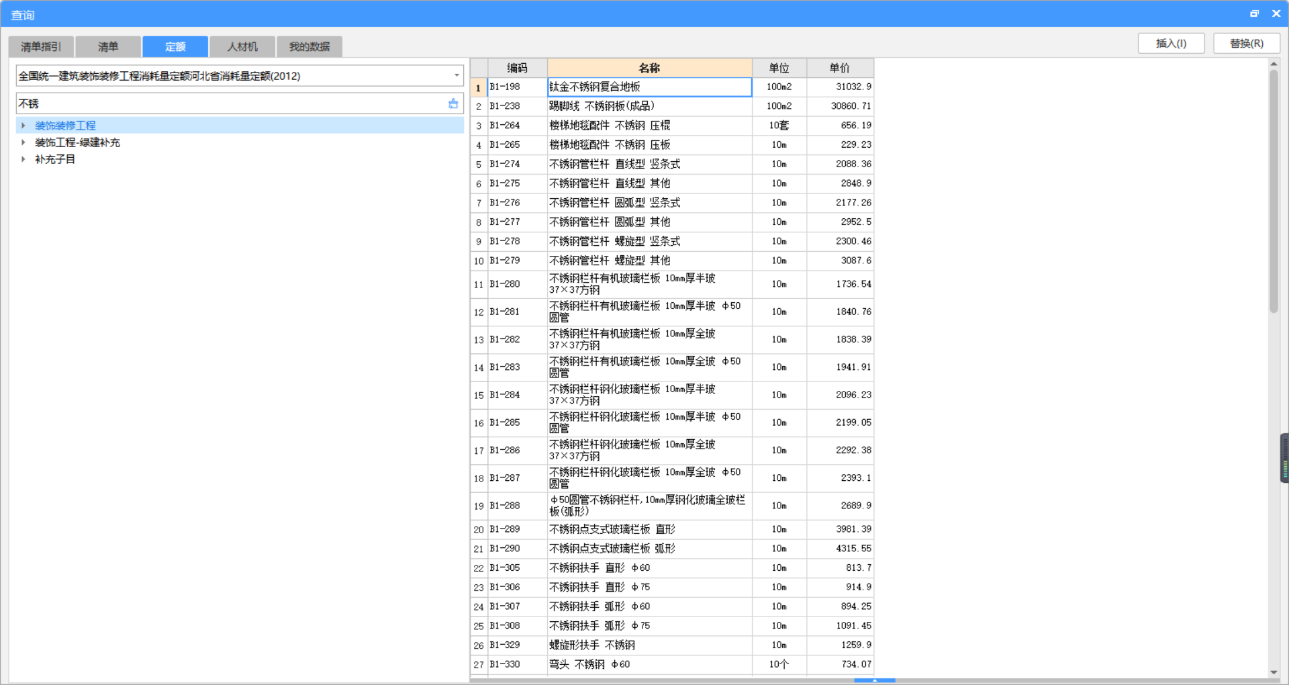The image size is (1289, 685).
Task: Select code cell B1-264
Action: click(x=517, y=126)
